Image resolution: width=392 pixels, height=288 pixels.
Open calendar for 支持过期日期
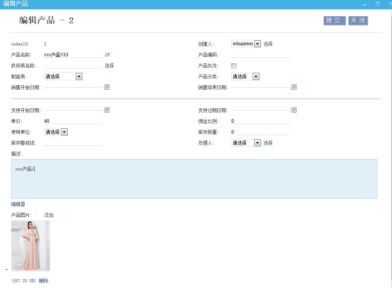tap(294, 110)
